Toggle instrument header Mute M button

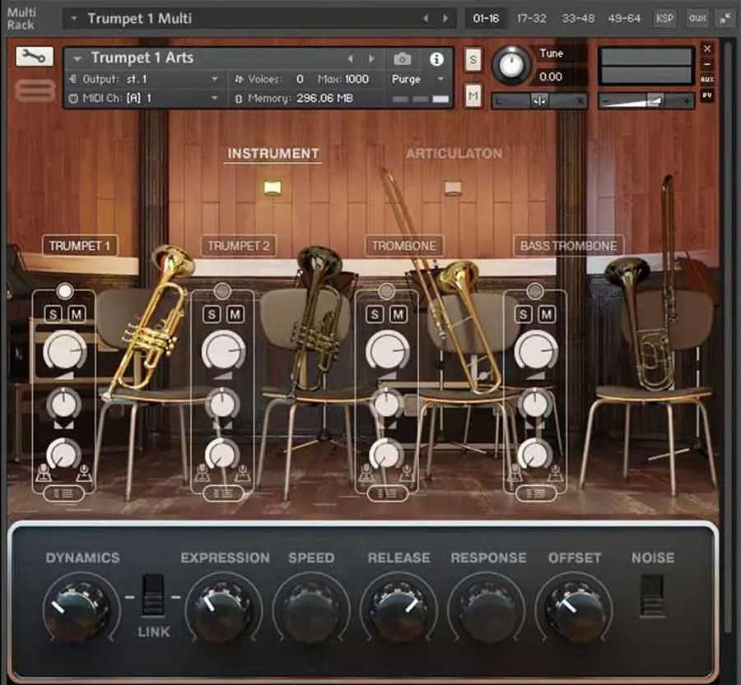[473, 96]
